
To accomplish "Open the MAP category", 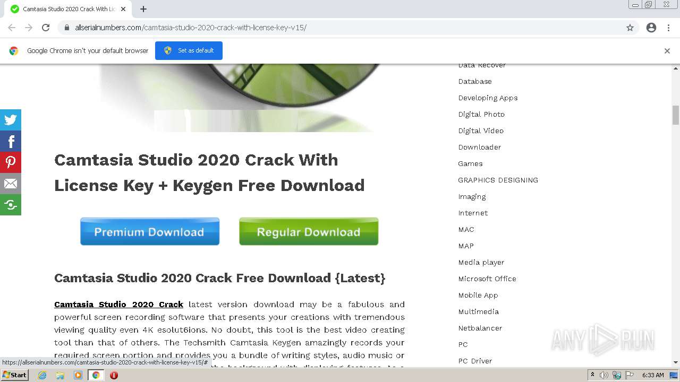I will tap(466, 246).
